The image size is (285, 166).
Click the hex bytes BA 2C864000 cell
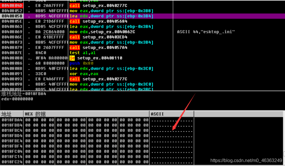click(50, 32)
